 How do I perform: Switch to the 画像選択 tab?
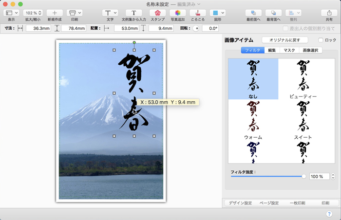point(310,50)
